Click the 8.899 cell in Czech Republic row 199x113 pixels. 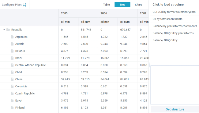tap(143, 93)
